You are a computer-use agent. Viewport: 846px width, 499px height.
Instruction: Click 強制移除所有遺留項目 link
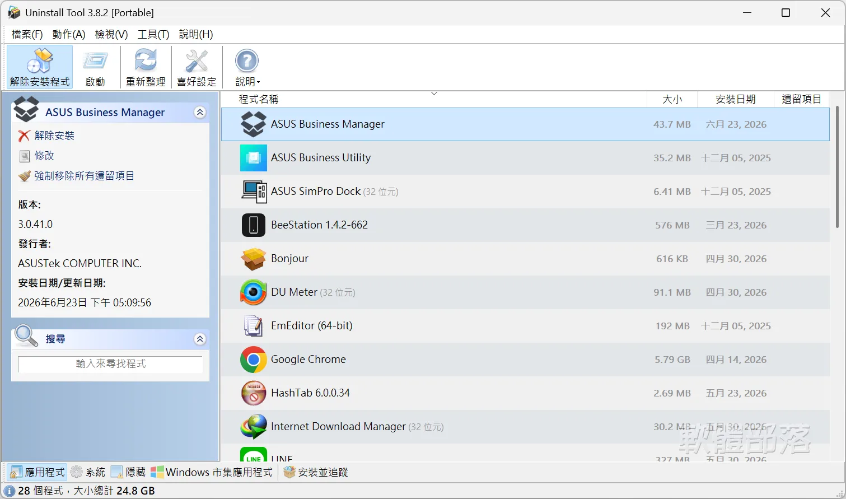(x=85, y=176)
